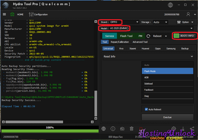Click the info icon in the bottom toolbar
Viewport: 198px width, 140px height.
pyautogui.click(x=113, y=129)
